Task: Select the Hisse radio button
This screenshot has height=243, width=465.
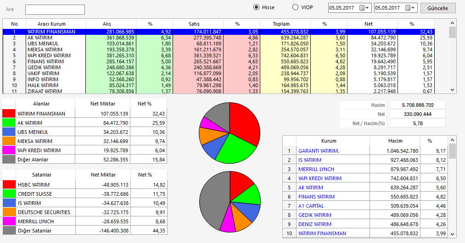Action: (x=256, y=7)
